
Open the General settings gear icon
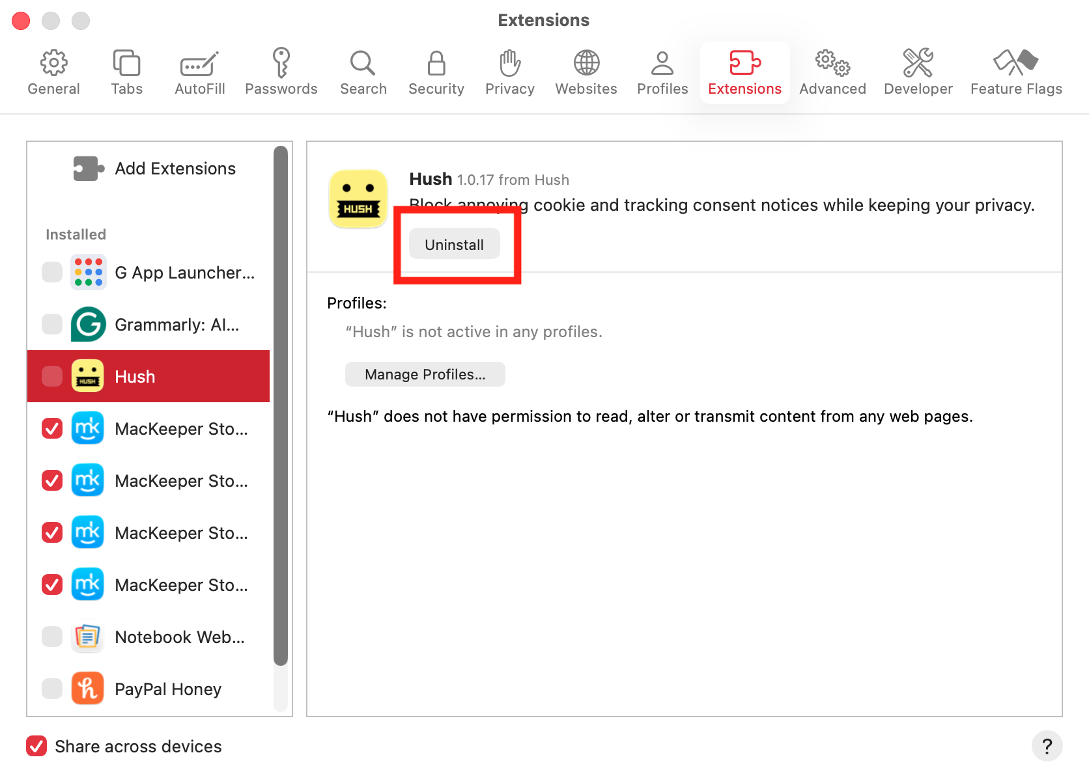tap(53, 63)
